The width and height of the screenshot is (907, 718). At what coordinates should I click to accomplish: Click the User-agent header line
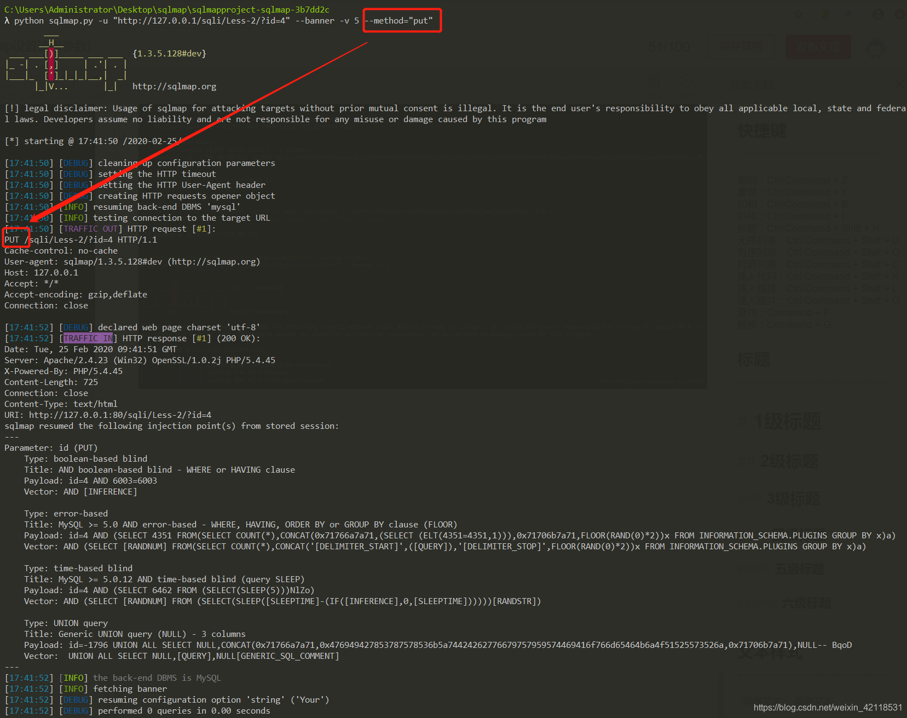(132, 262)
